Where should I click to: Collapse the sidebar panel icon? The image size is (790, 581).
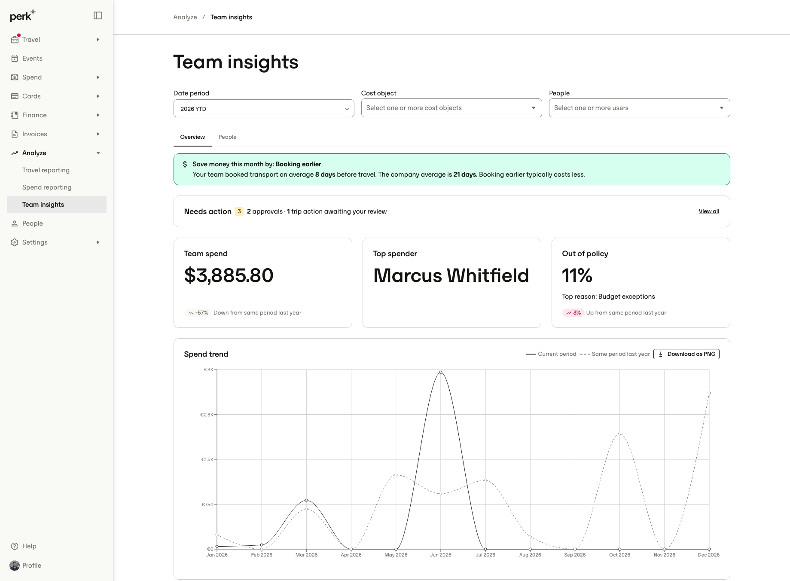tap(98, 15)
